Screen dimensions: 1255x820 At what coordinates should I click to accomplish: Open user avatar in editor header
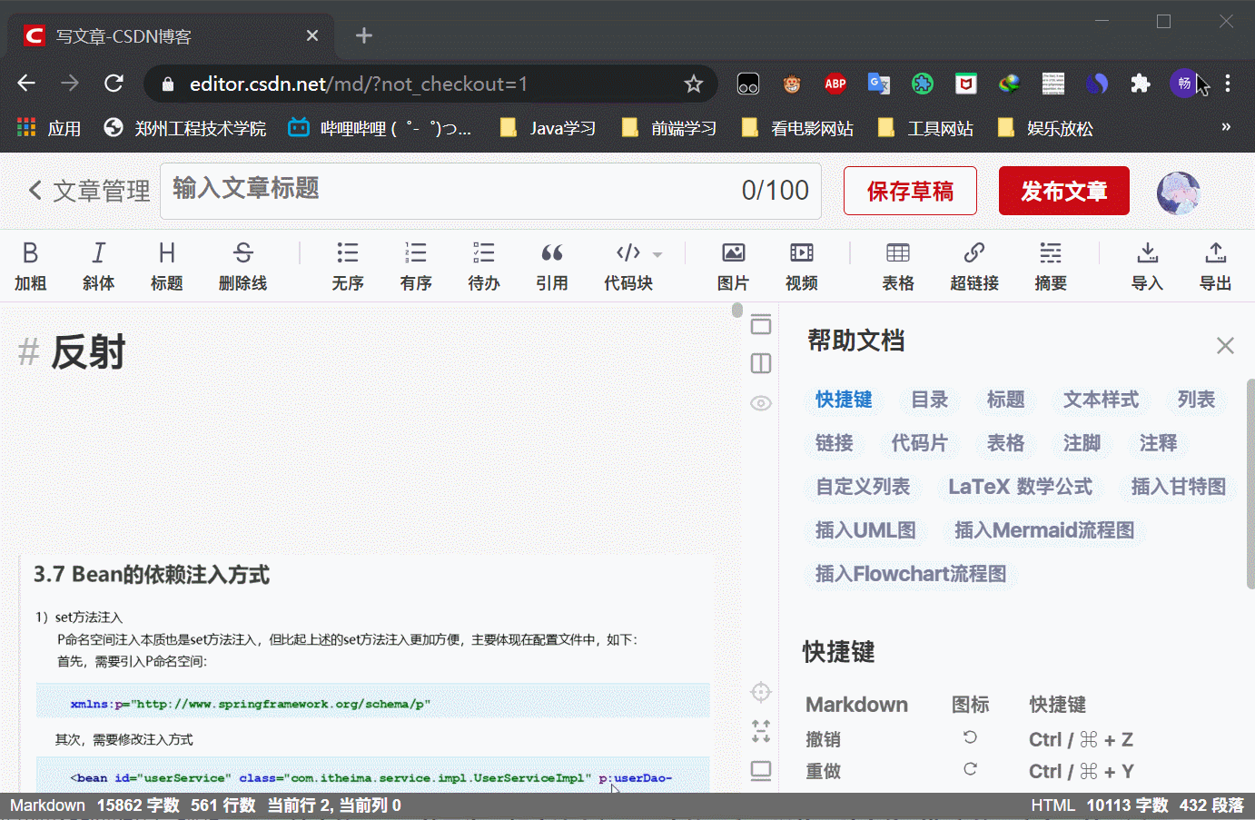click(x=1179, y=193)
